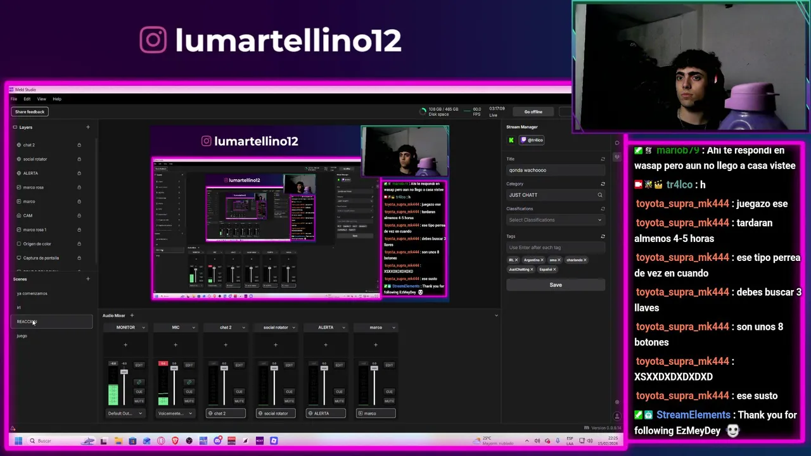This screenshot has width=811, height=456.
Task: Open the Stream Manager sidebar icon
Action: click(617, 157)
